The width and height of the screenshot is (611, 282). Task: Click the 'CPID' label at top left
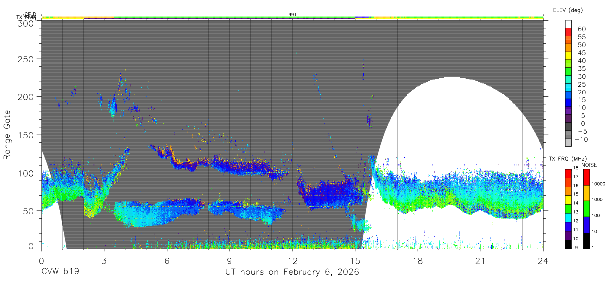coord(30,14)
